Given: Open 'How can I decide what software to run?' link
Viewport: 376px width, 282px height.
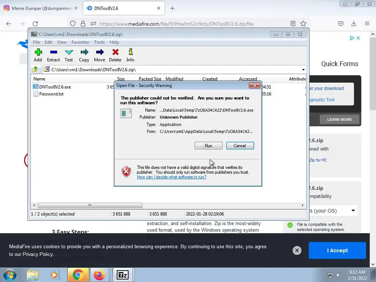Looking at the screenshot, I should point(171,177).
